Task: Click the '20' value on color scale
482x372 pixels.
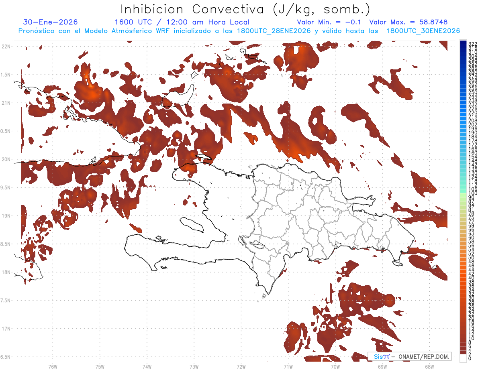Action: pyautogui.click(x=472, y=318)
